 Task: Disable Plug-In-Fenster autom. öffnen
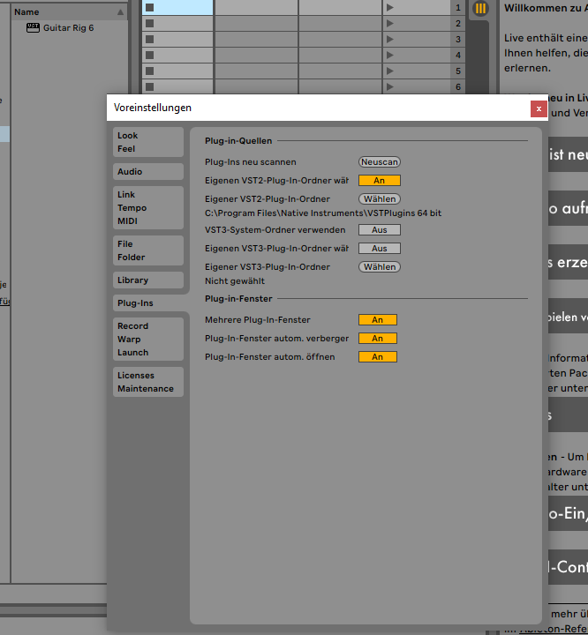(377, 356)
